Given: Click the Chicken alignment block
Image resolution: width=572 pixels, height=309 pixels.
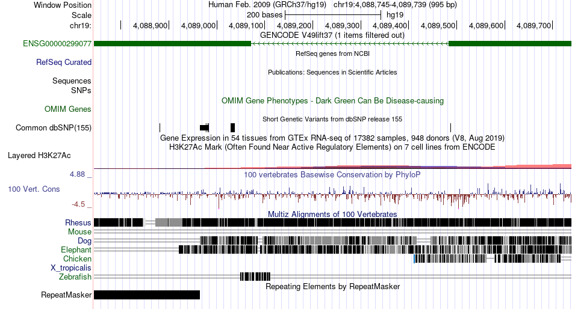Looking at the screenshot, I should 487,259.
